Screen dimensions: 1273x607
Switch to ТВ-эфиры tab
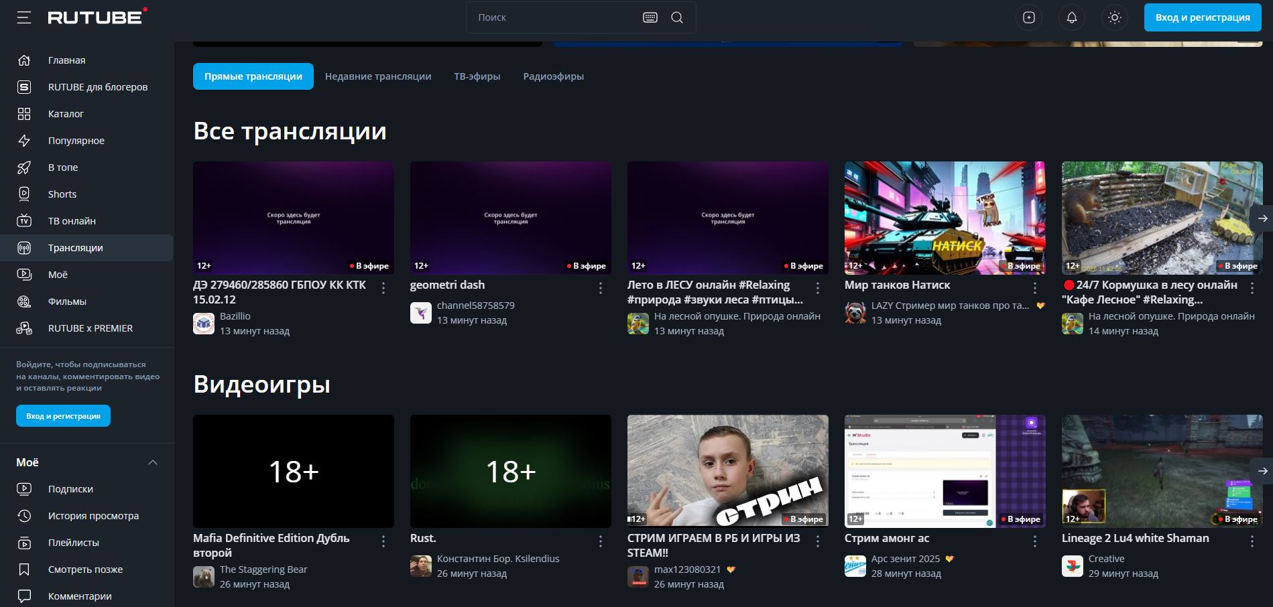477,76
